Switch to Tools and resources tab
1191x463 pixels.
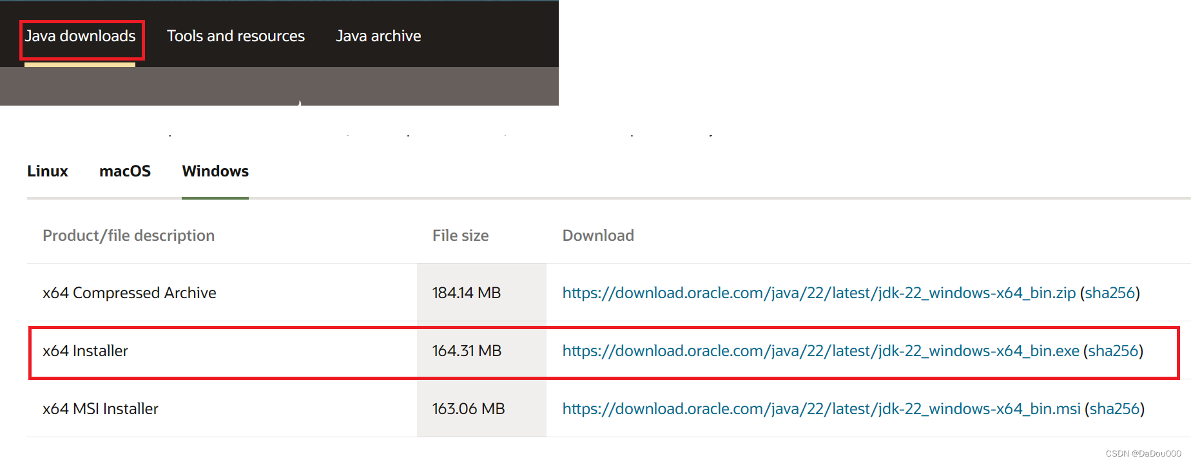coord(236,36)
